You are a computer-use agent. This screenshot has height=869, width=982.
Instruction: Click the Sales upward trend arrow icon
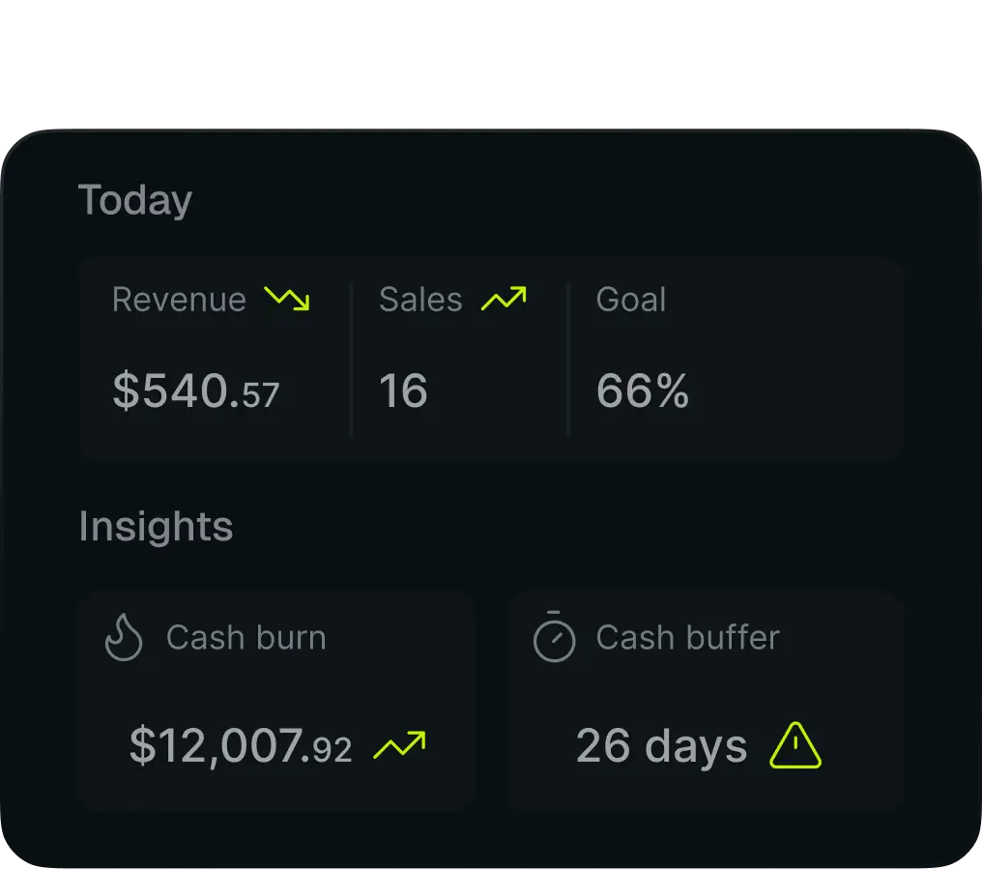[504, 299]
